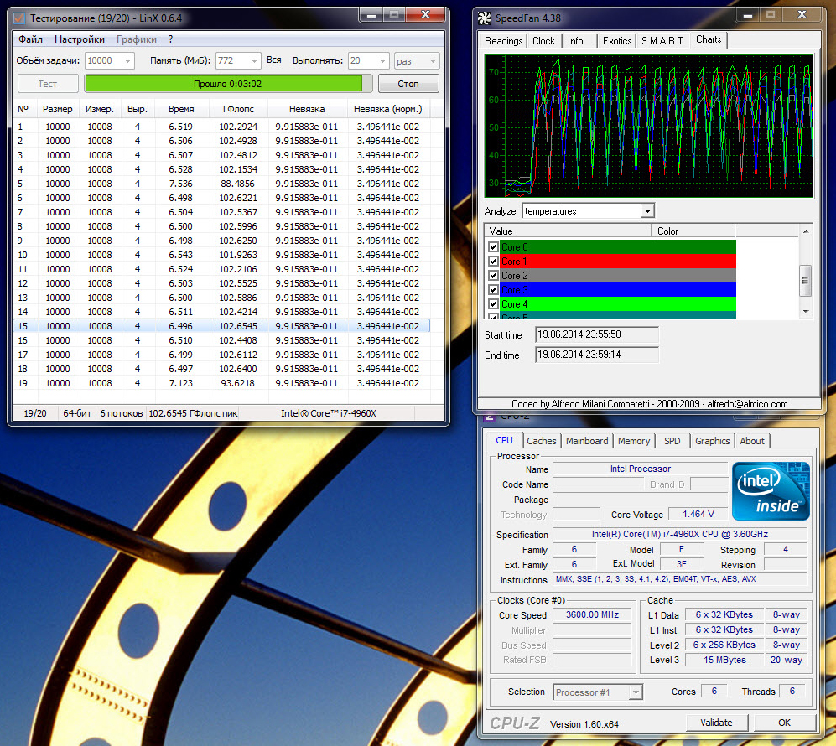
Task: Click the Validate button in CPU-Z
Action: point(716,723)
